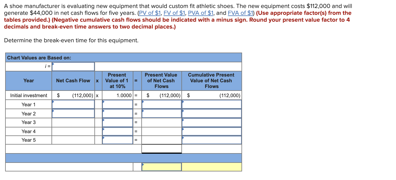Select the Year 2 Net Cash Flow field
The width and height of the screenshot is (396, 180).
(x=73, y=113)
